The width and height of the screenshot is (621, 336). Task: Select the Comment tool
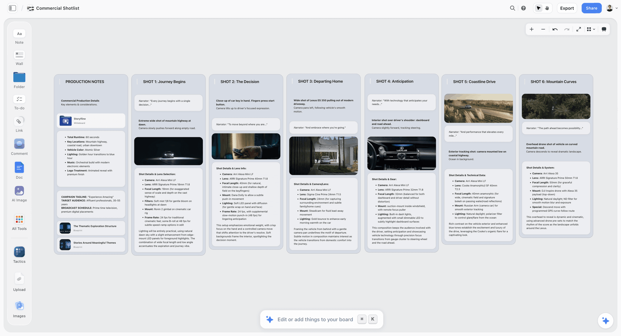pos(19,147)
